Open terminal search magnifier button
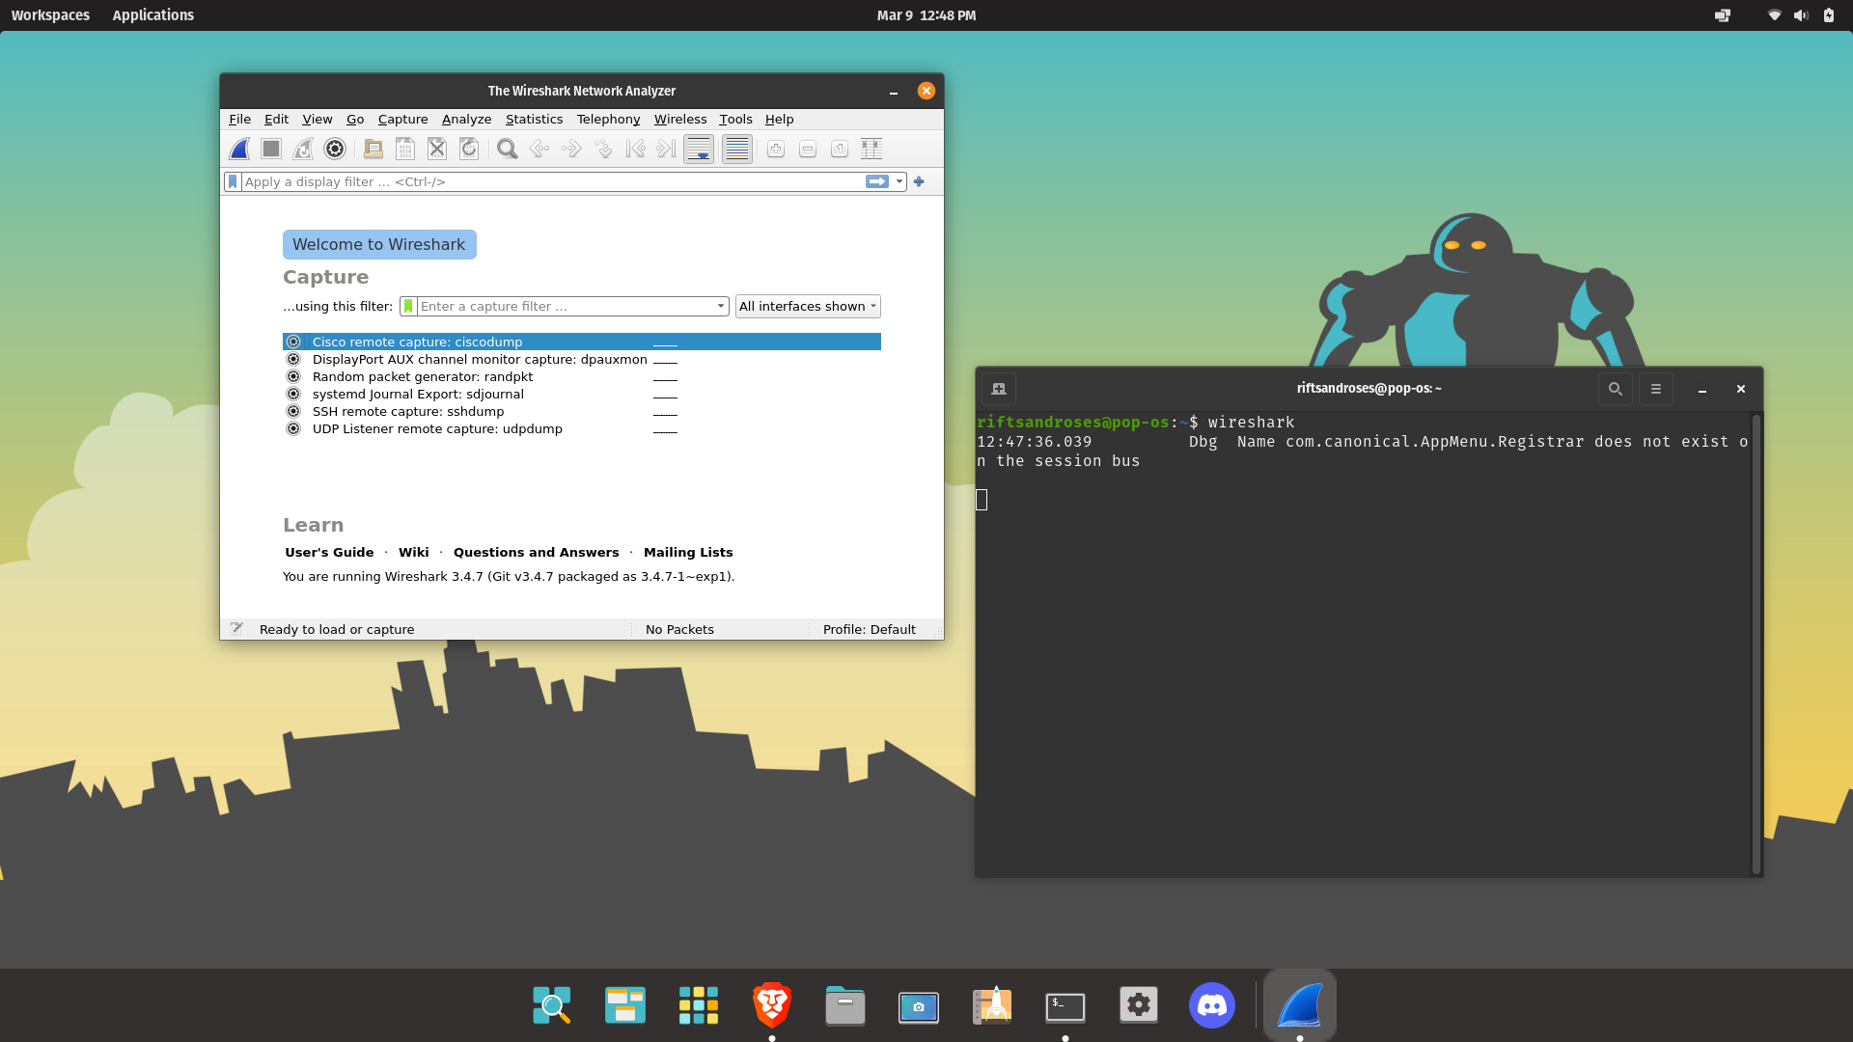The width and height of the screenshot is (1853, 1042). point(1615,389)
